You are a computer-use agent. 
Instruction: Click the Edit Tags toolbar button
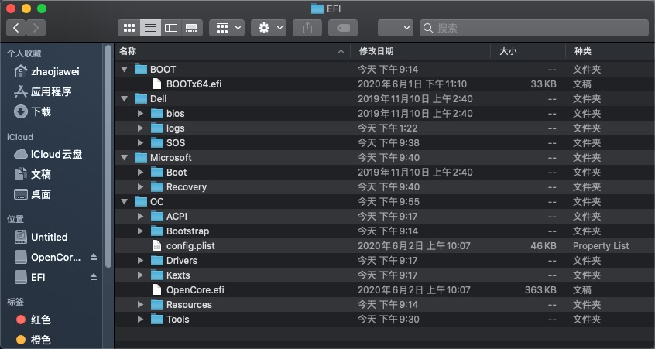tap(343, 28)
